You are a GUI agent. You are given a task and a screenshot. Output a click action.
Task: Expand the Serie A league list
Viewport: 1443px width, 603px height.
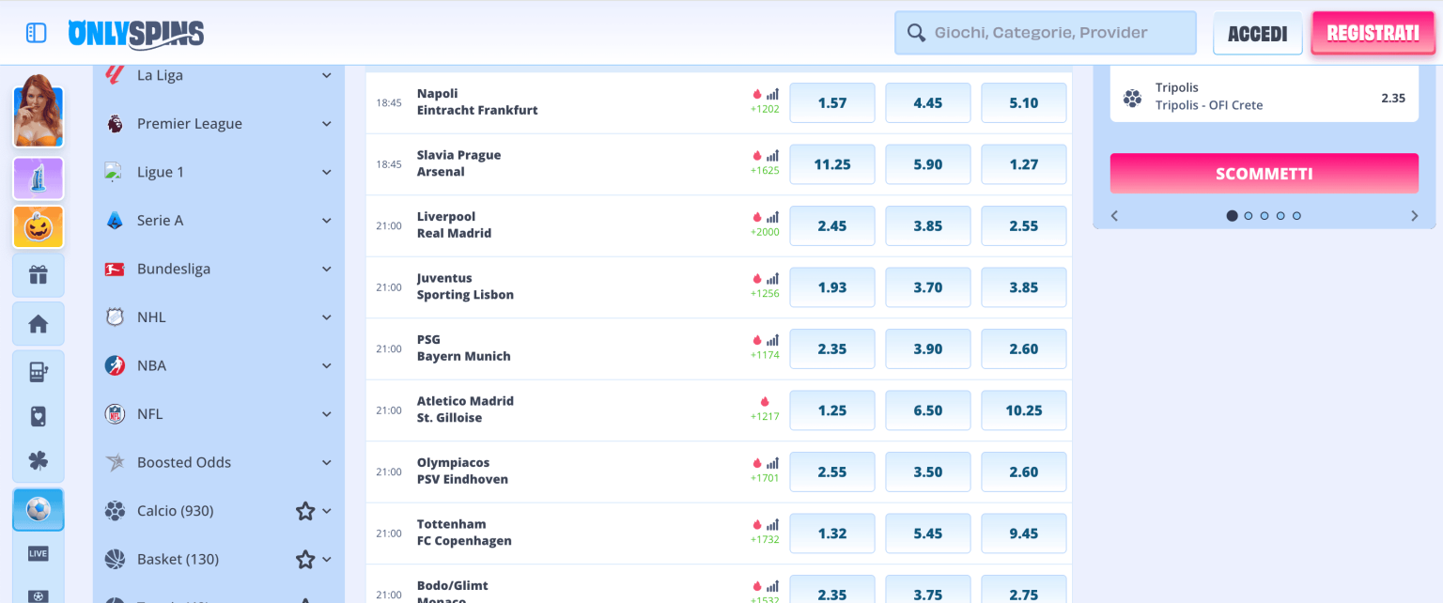(x=326, y=221)
